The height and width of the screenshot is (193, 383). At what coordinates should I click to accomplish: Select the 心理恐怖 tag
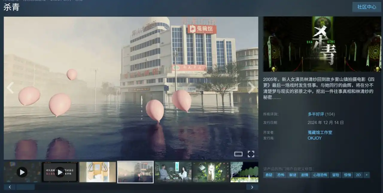[x=320, y=175]
